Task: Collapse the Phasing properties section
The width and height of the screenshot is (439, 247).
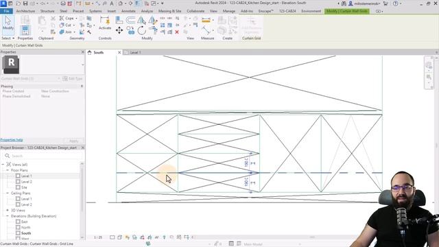Action: [x=82, y=86]
